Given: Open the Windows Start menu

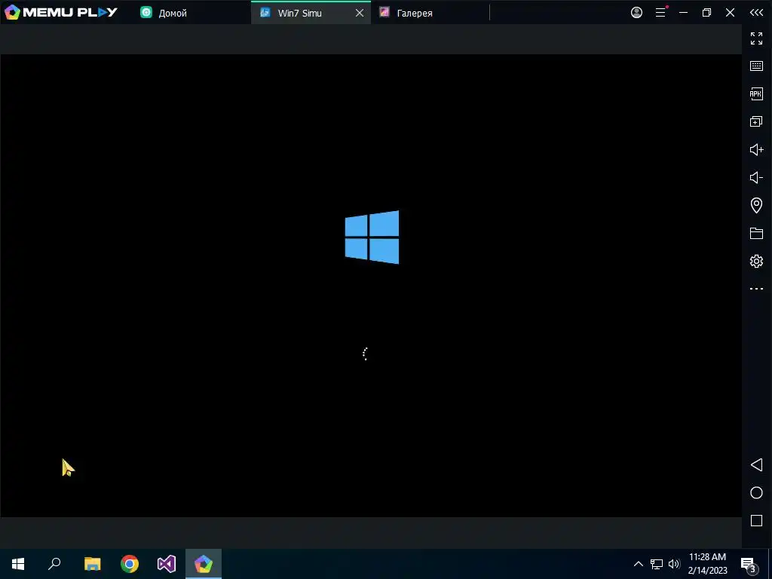Looking at the screenshot, I should (18, 564).
